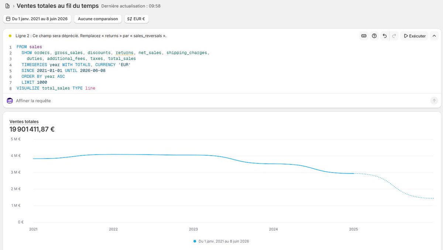Click the underlined returns field in query
The image size is (443, 250).
click(124, 53)
